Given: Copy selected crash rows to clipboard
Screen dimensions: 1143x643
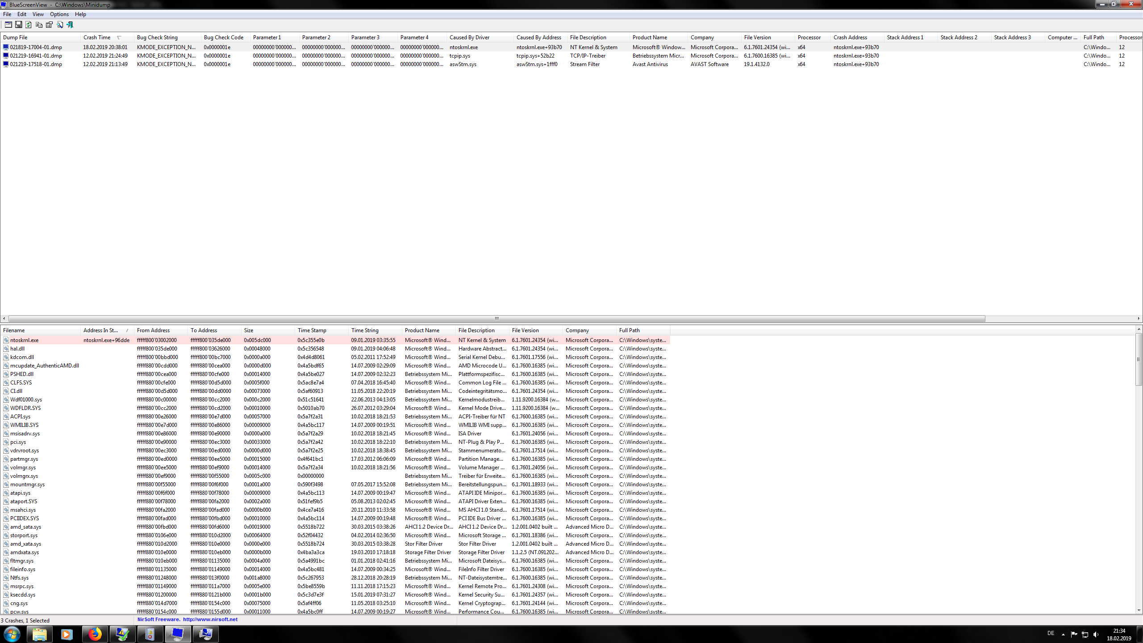Looking at the screenshot, I should point(39,25).
